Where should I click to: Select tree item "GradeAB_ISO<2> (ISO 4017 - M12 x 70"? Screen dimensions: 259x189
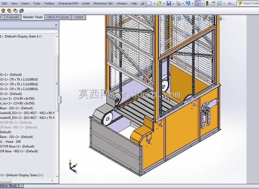tap(27, 118)
